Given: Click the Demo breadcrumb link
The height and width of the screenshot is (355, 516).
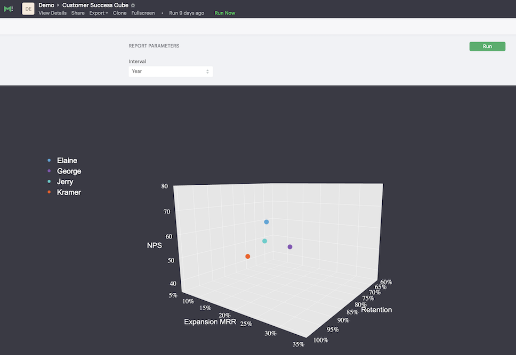Looking at the screenshot, I should (46, 5).
